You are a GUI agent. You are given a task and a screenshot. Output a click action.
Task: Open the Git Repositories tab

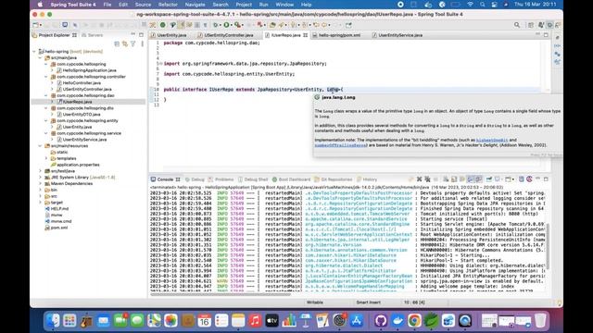coord(334,179)
